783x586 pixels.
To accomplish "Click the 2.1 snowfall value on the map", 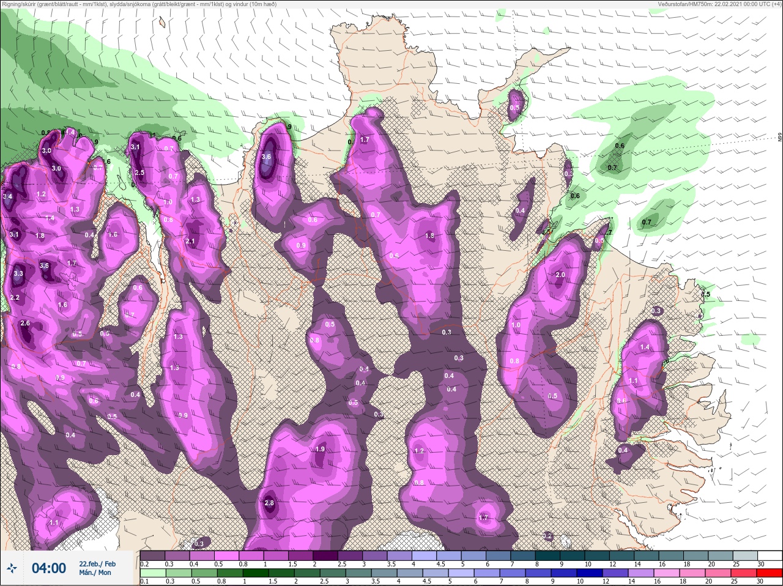I will pos(190,241).
